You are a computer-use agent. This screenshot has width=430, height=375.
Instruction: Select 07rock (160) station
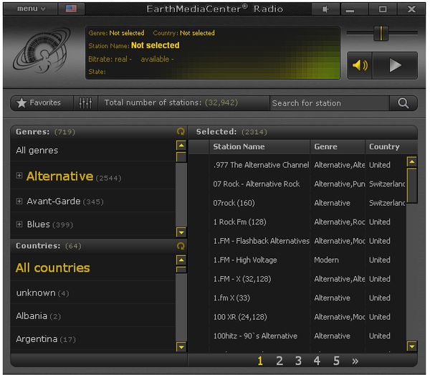234,203
